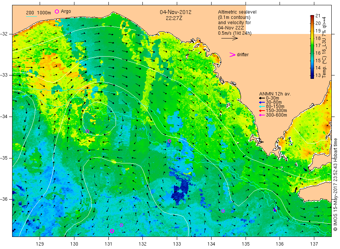Screen dimensions: 340x249
Task: Click the longitude axis label "133"
Action: (x=177, y=244)
